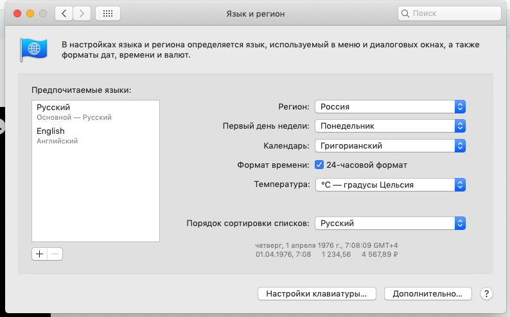Click the back navigation arrow
Screen dimensions: 510x317
[x=64, y=13]
